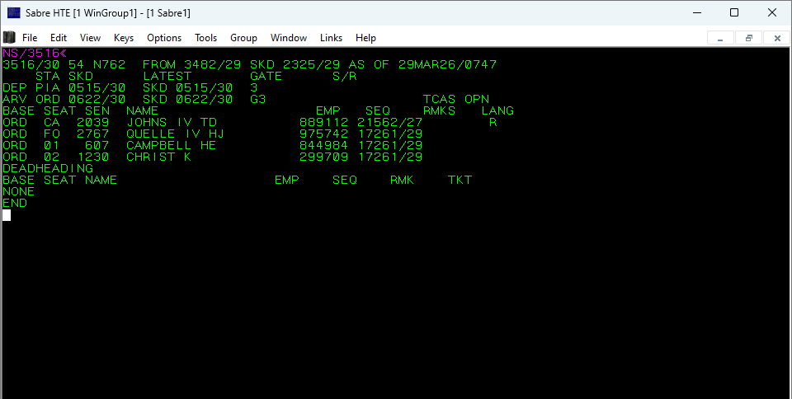Click the NS/3516 command entry line
Viewport: 792px width, 399px height.
click(35, 53)
